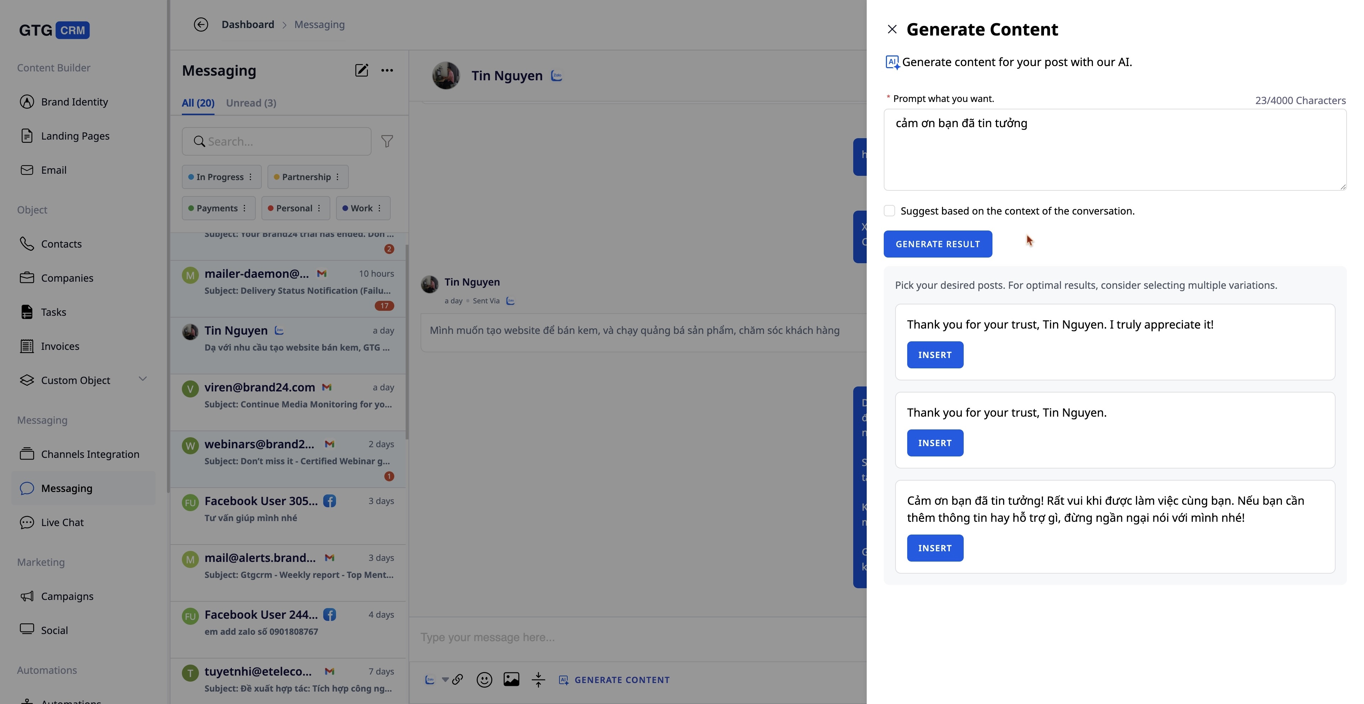Select the All (20) tab

click(198, 103)
